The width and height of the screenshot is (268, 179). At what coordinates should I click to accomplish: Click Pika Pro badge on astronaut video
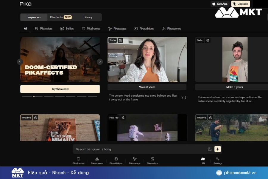114,118
